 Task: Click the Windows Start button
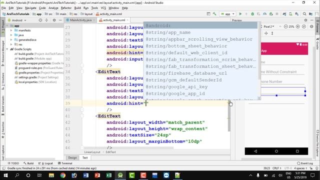click(x=5, y=175)
